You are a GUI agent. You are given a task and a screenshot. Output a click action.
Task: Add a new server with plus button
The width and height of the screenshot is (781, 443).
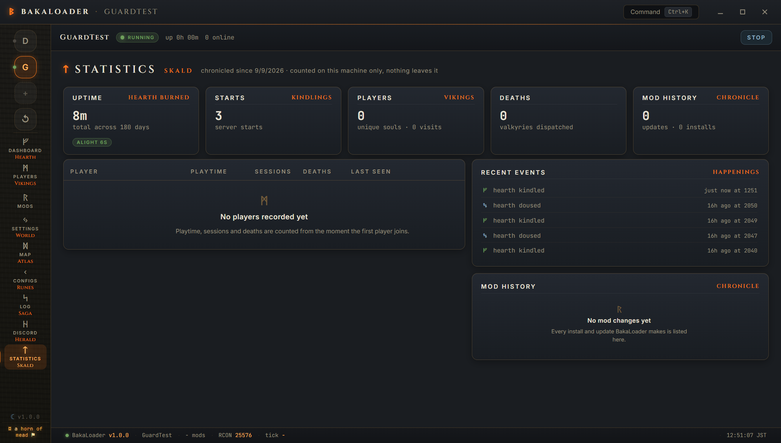point(25,93)
